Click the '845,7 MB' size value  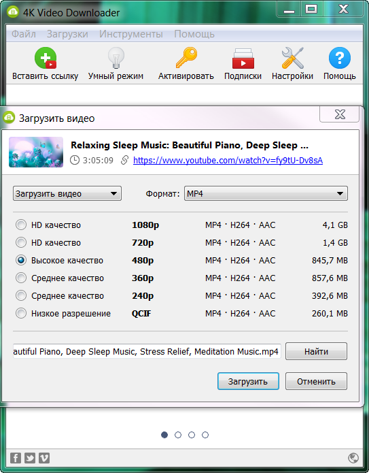pos(330,261)
